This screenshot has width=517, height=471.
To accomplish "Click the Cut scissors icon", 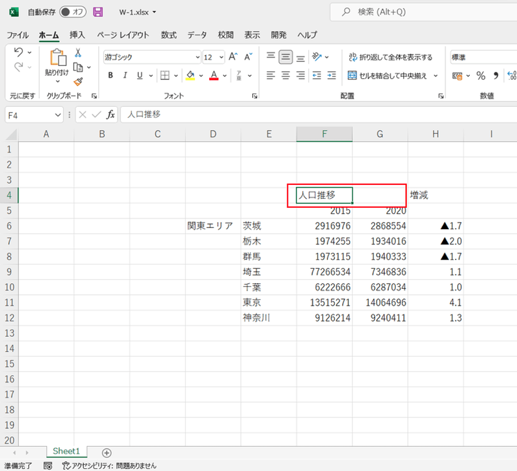I will pyautogui.click(x=78, y=53).
